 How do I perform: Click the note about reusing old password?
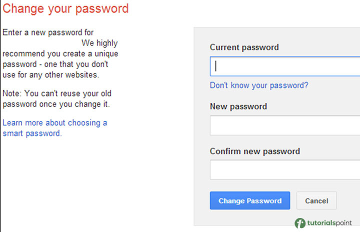[56, 93]
